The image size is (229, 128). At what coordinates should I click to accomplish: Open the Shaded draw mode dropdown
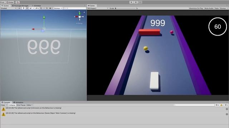pos(9,8)
